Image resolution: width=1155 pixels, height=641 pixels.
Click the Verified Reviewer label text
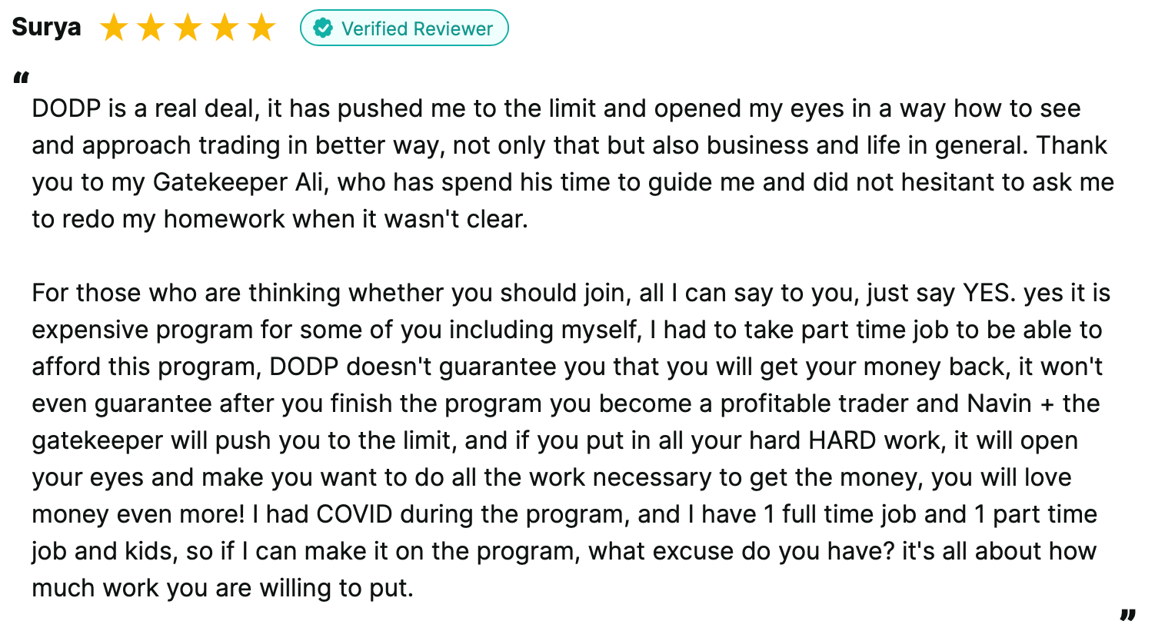(417, 28)
